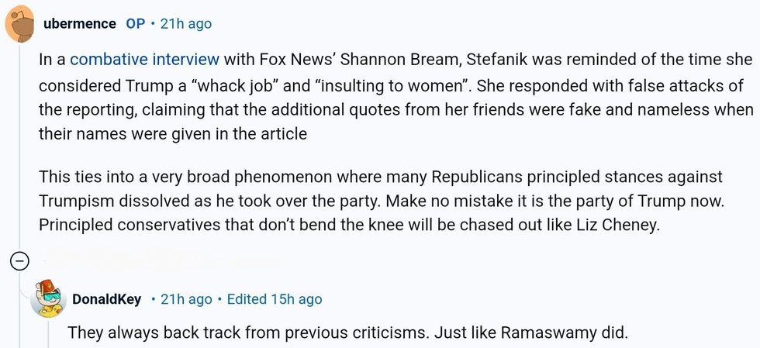Open DonaldKey's username profile link
This screenshot has height=348, width=760.
(x=106, y=299)
